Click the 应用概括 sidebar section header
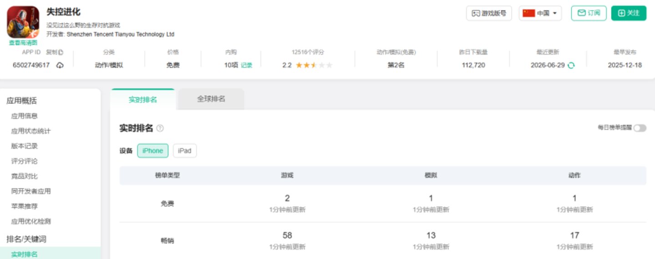Viewport: 655px width, 259px height. [21, 101]
